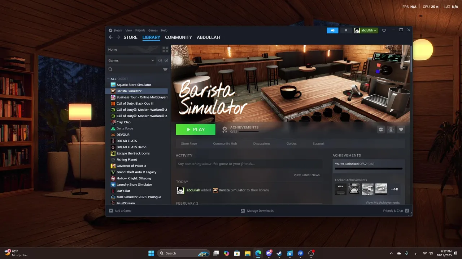Open the notifications bell
This screenshot has height=259, width=462.
pos(346,30)
